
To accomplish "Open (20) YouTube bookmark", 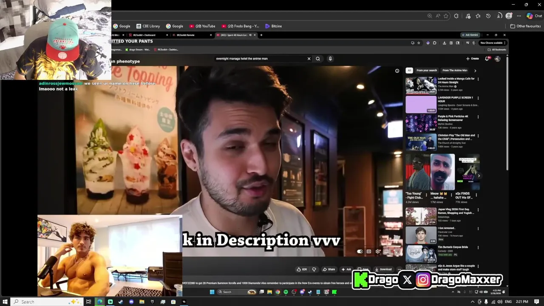I will (203, 26).
